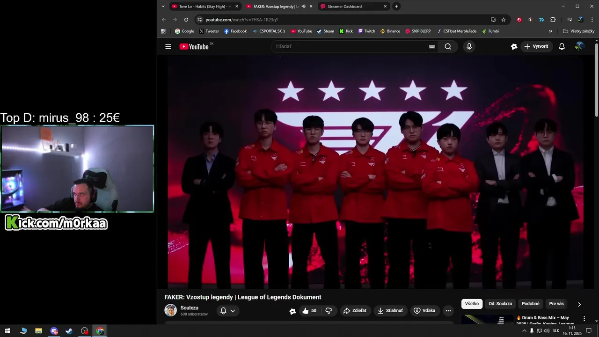Open the Kick bookmark

346,31
